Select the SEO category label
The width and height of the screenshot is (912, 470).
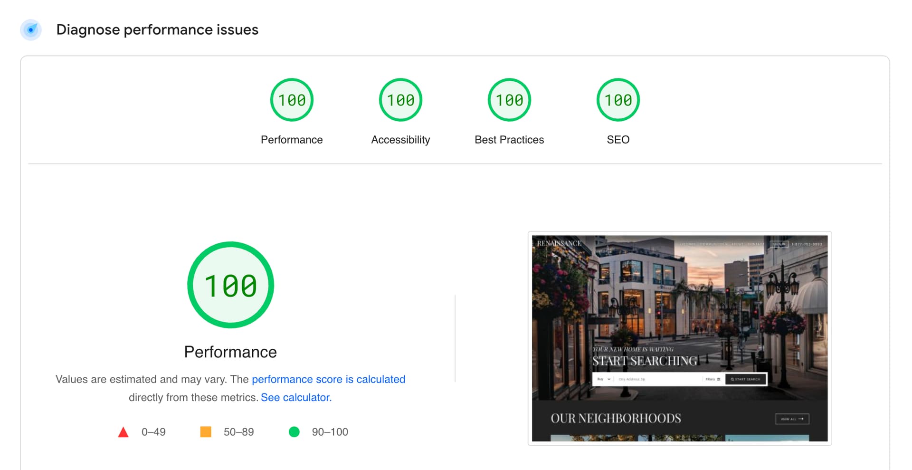tap(618, 140)
